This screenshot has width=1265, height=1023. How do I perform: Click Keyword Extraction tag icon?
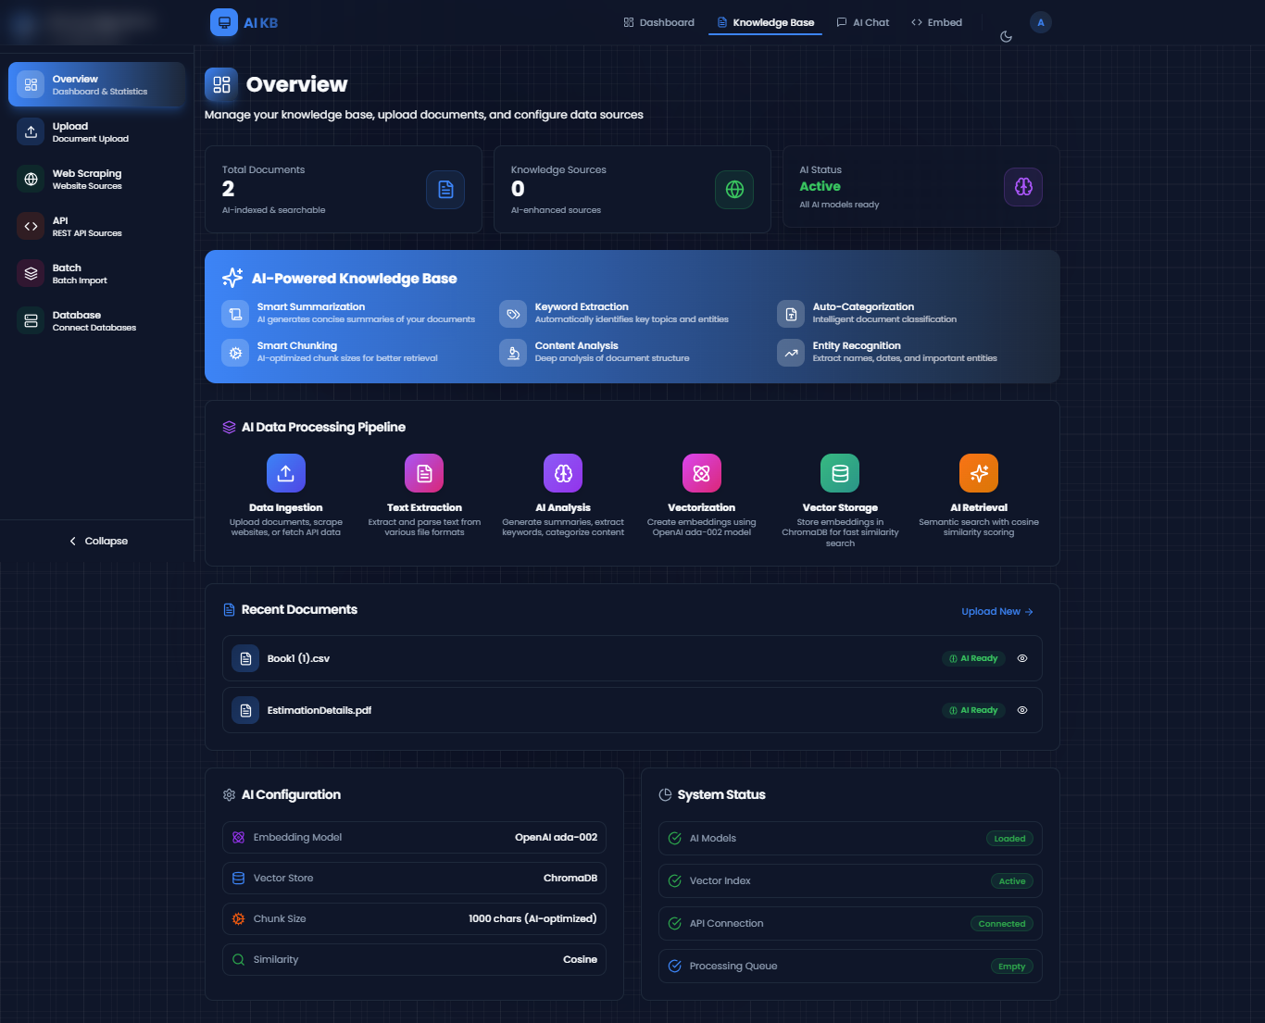(x=513, y=314)
